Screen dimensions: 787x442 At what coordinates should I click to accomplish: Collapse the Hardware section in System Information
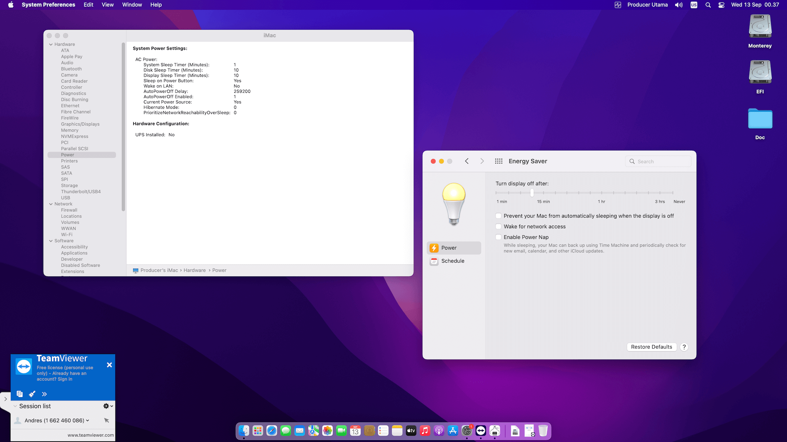coord(51,44)
